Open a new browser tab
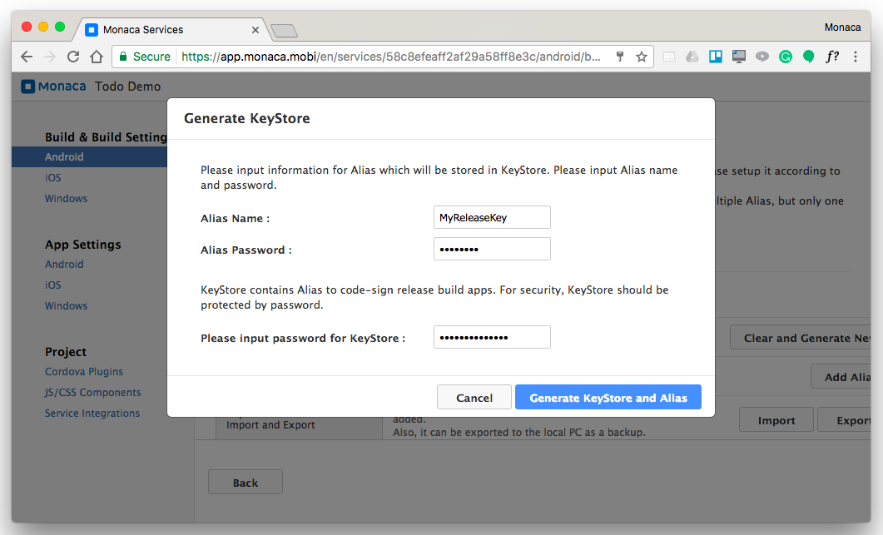The width and height of the screenshot is (883, 535). [284, 31]
